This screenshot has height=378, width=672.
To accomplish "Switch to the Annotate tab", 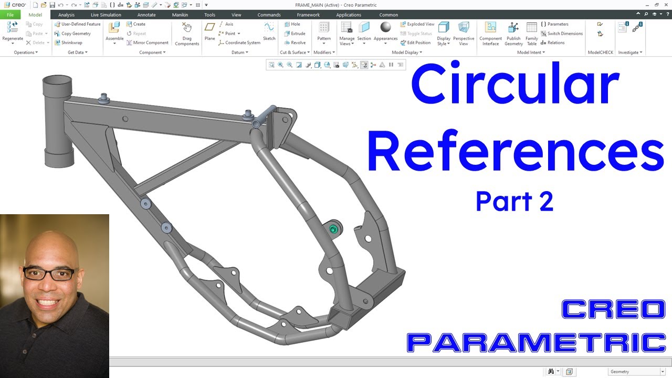I will [146, 15].
